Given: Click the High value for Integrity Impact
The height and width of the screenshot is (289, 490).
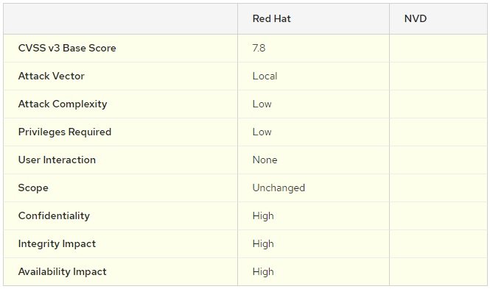Looking at the screenshot, I should pos(263,244).
